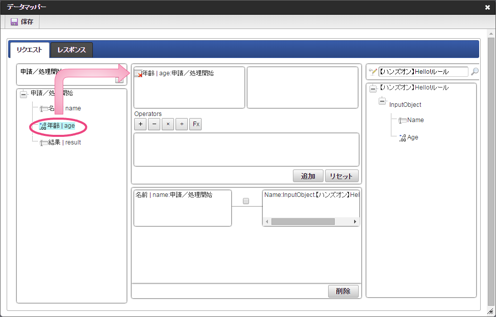This screenshot has width=496, height=317.
Task: Click the plus operator button
Action: pyautogui.click(x=140, y=124)
